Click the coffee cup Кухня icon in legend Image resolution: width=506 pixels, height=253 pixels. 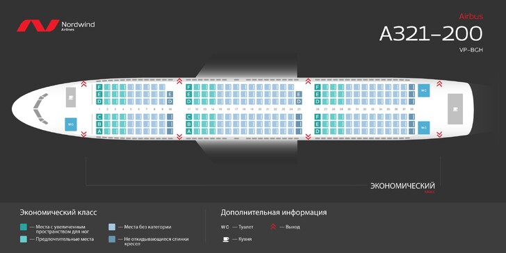(226, 239)
